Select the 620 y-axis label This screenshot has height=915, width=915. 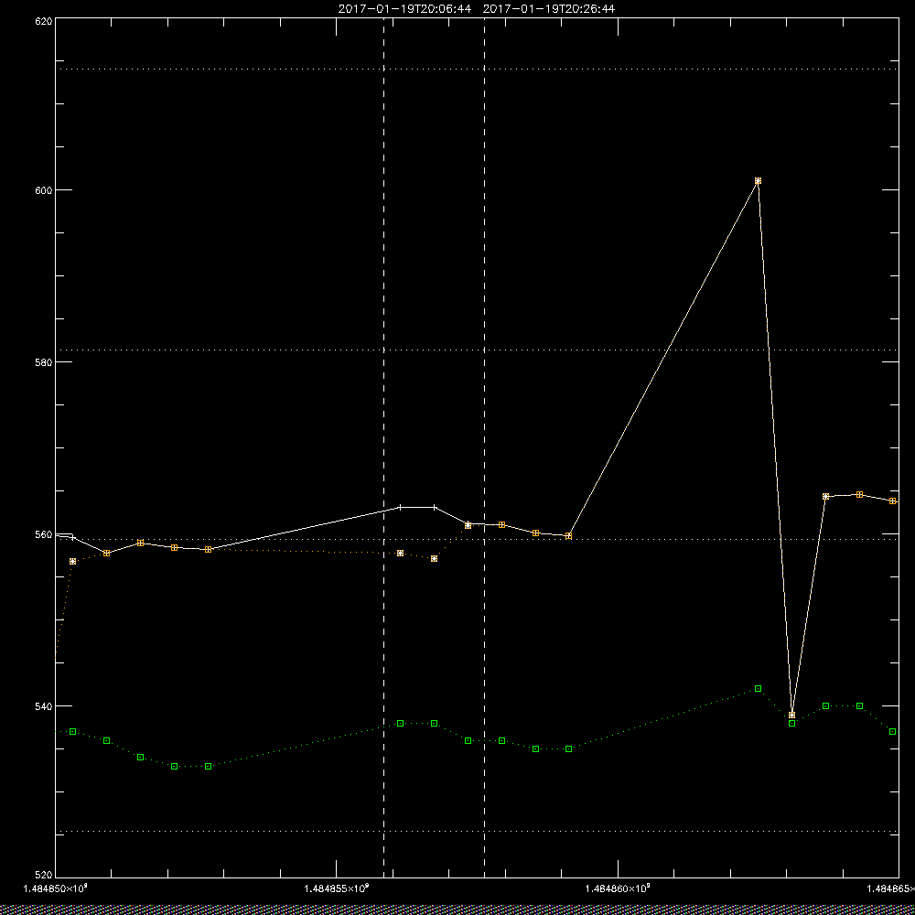pos(44,21)
